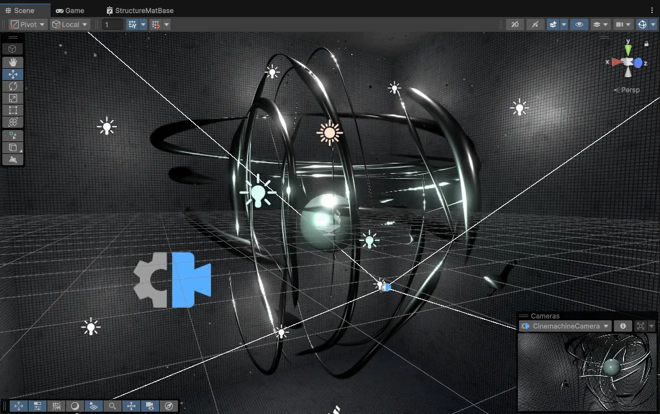The width and height of the screenshot is (660, 414).
Task: Click the grid snap increment value field
Action: click(x=113, y=24)
